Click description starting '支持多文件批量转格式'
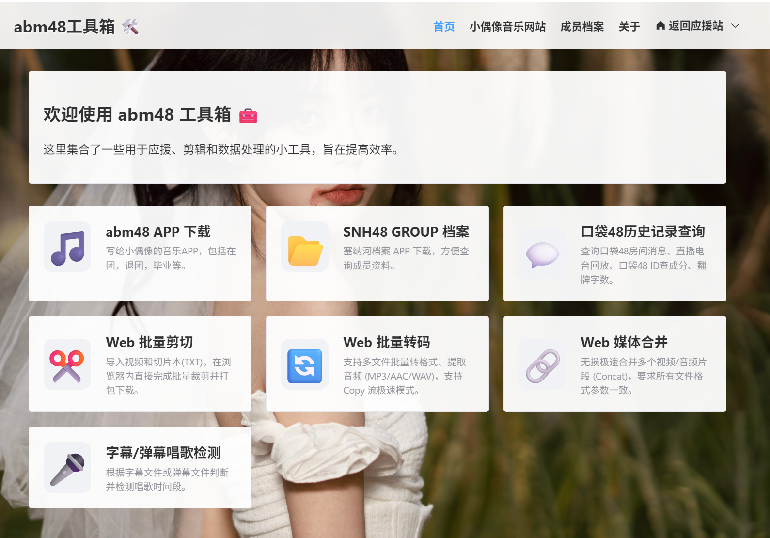This screenshot has width=770, height=538. pos(405,376)
